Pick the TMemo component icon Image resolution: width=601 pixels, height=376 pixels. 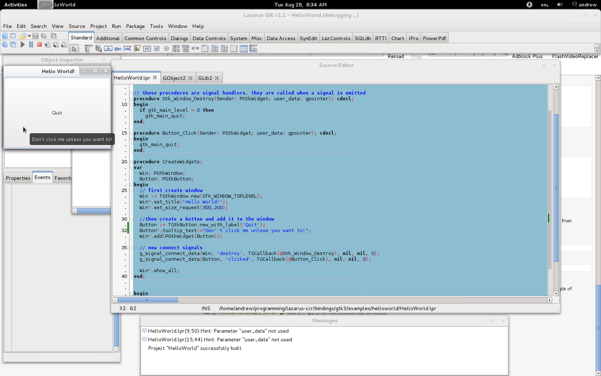[x=137, y=49]
